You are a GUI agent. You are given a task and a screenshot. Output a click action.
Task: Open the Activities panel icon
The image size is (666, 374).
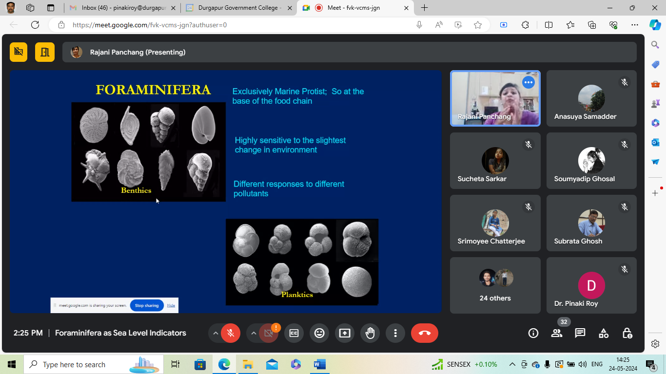(604, 333)
